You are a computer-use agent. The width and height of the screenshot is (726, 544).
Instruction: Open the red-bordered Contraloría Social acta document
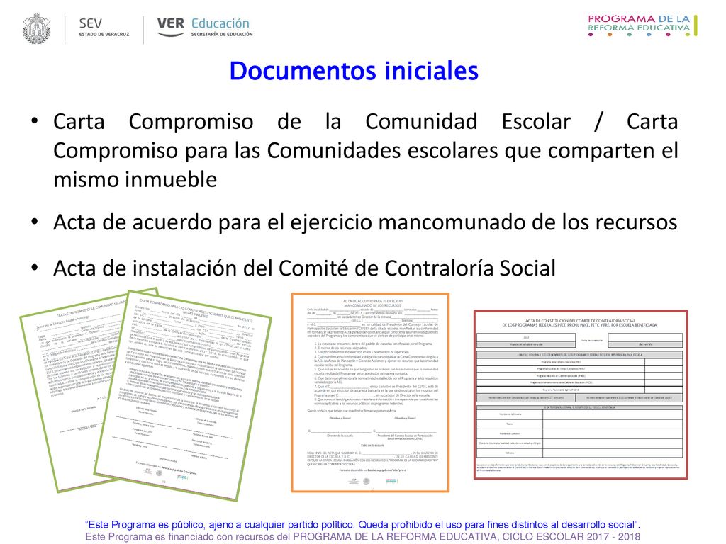(x=581, y=395)
